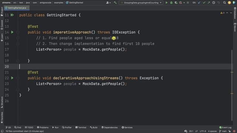Go to next highlighted error arrow
Screen dimensions: 237x133
(231, 13)
